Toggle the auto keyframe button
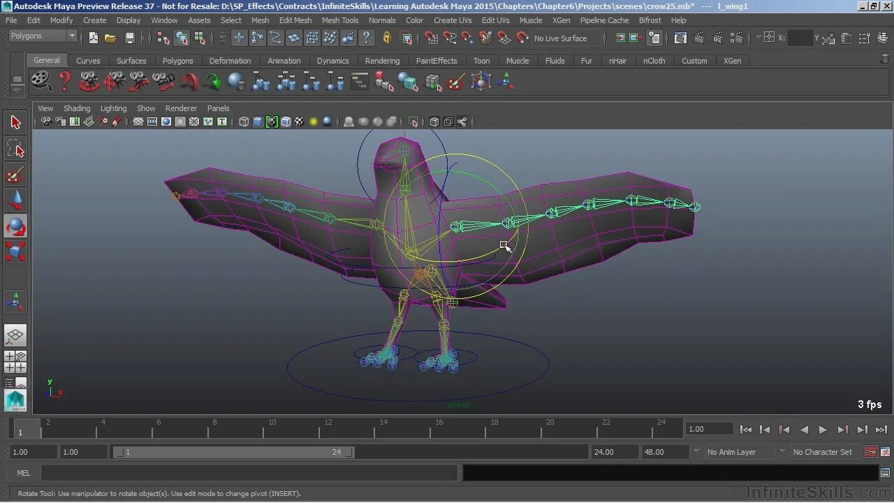This screenshot has height=503, width=894. coord(870,452)
